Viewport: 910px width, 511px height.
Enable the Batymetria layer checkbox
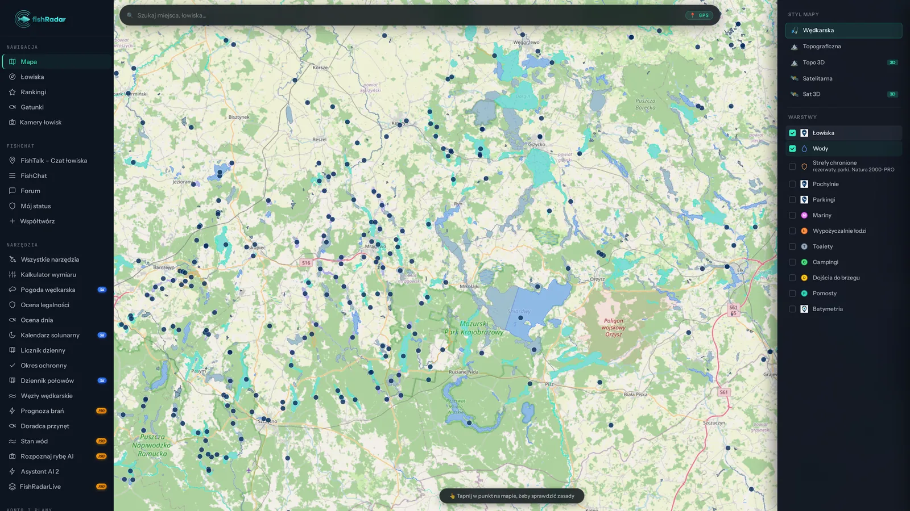(x=792, y=309)
